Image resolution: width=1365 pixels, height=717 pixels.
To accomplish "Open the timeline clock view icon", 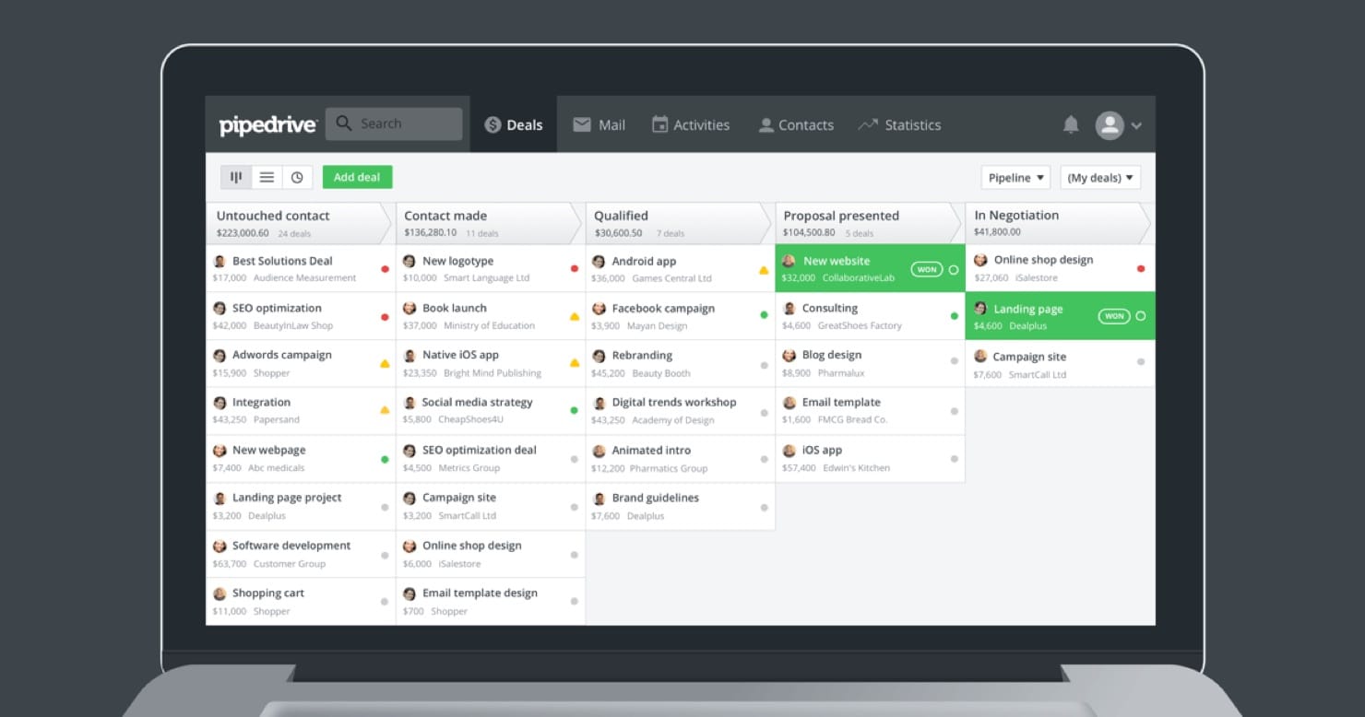I will (296, 176).
